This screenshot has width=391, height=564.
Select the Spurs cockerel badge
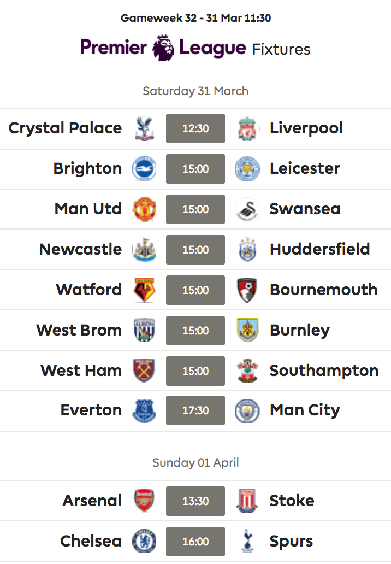247,540
